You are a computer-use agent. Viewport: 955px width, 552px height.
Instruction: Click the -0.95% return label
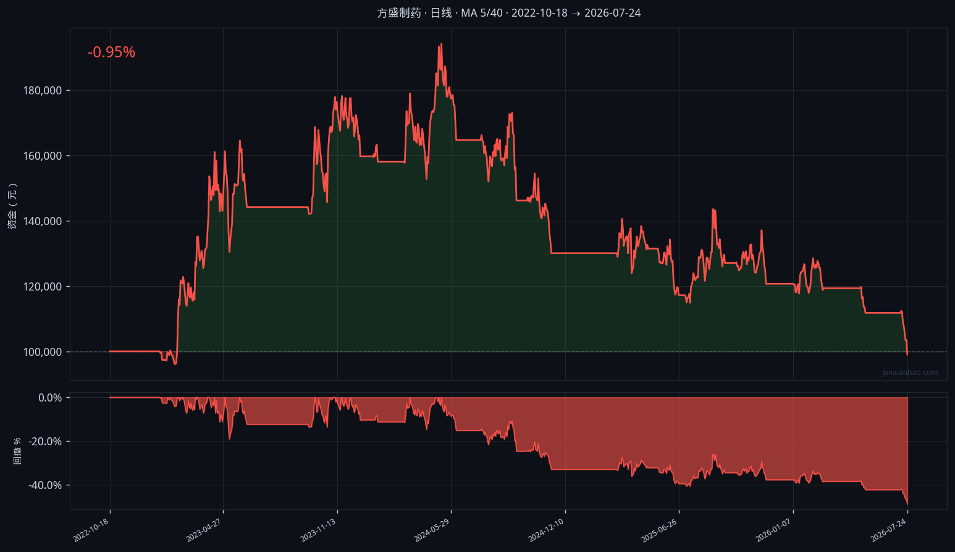[111, 52]
